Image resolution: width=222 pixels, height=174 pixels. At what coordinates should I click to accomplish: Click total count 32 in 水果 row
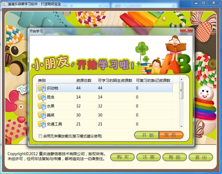(x=78, y=106)
